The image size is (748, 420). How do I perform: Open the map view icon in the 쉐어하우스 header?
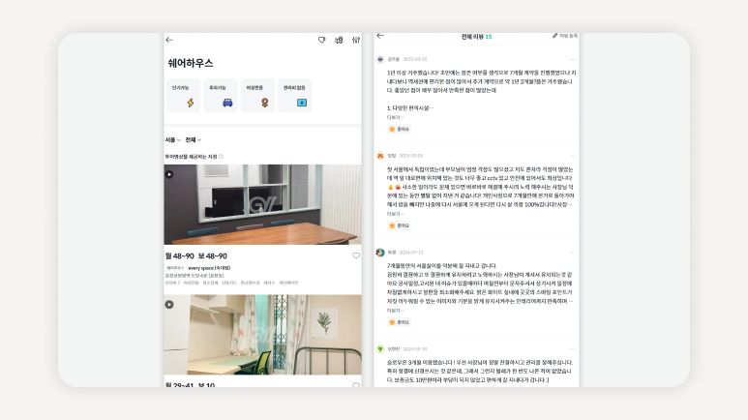339,40
